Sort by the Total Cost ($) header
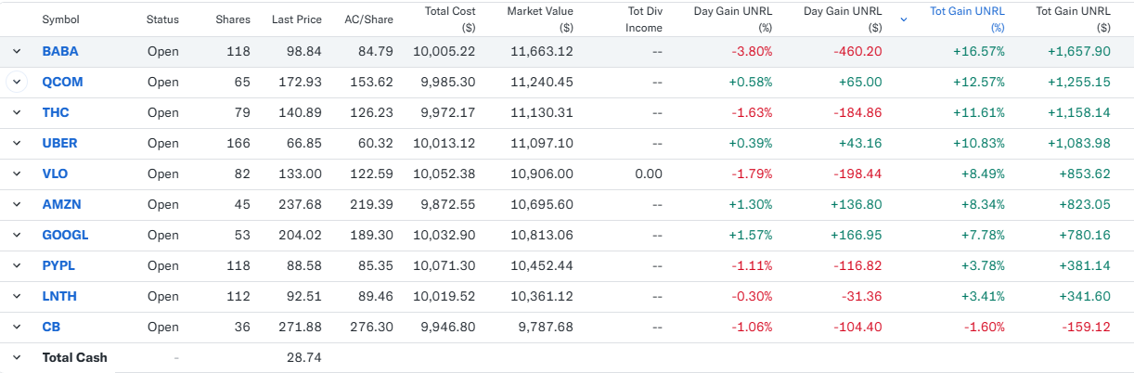This screenshot has width=1134, height=373. point(450,19)
